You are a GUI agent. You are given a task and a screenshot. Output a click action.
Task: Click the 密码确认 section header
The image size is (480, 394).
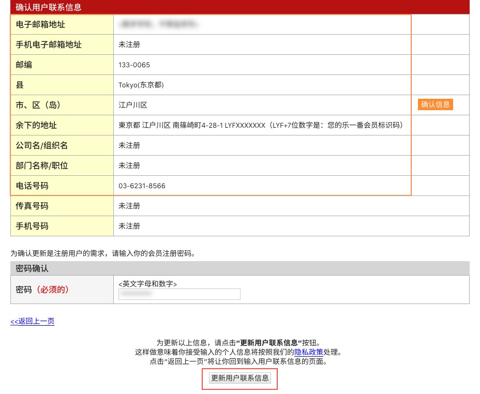tap(240, 268)
